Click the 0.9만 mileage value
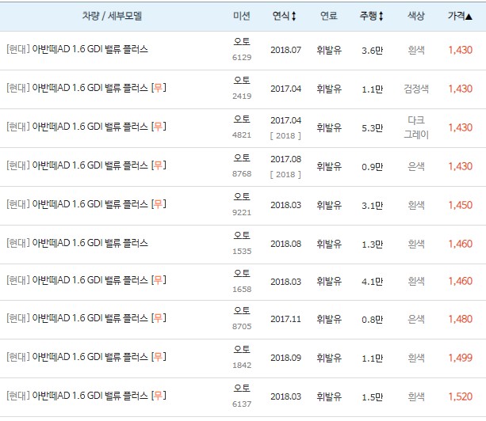This screenshot has height=421, width=486. 373,167
